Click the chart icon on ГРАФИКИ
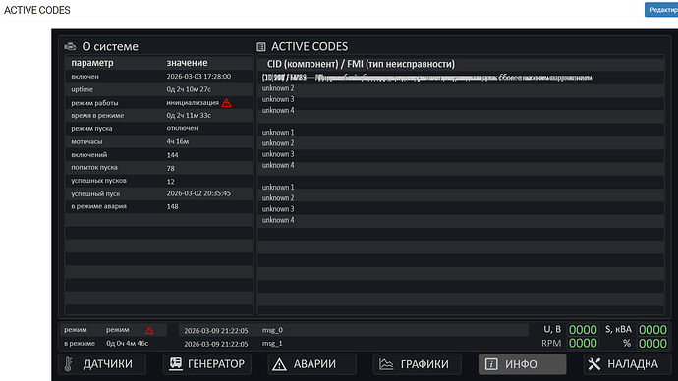This screenshot has width=678, height=381. [x=386, y=364]
